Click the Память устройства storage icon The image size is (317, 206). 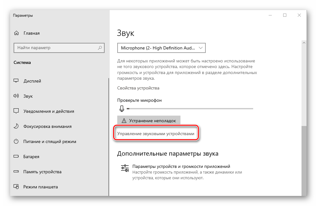point(16,172)
